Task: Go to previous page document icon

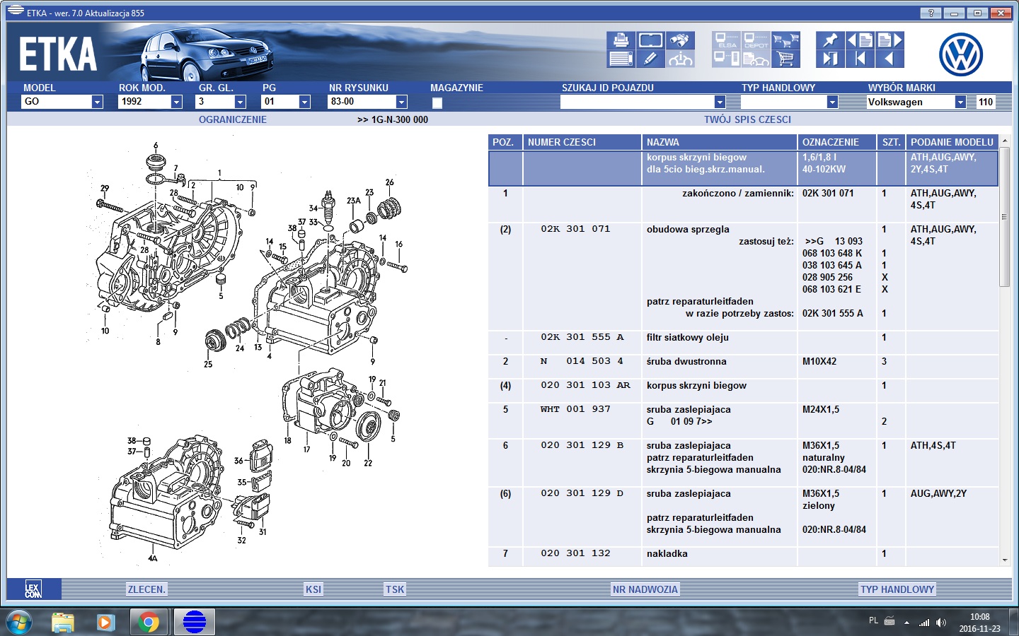Action: click(860, 40)
